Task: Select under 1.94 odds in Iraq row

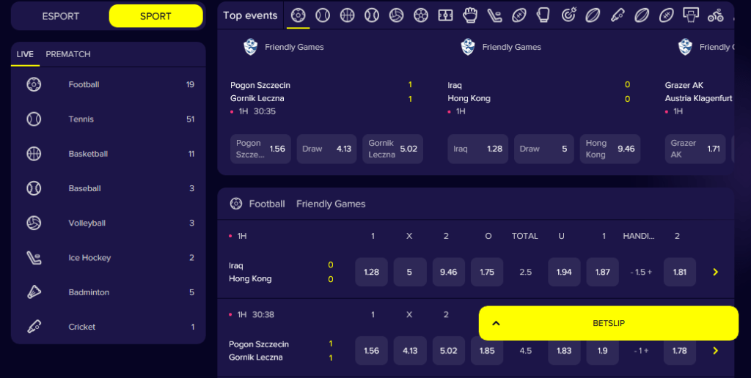Action: [564, 273]
